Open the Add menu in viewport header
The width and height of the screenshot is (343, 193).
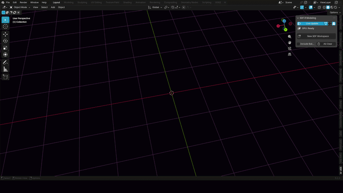(53, 7)
